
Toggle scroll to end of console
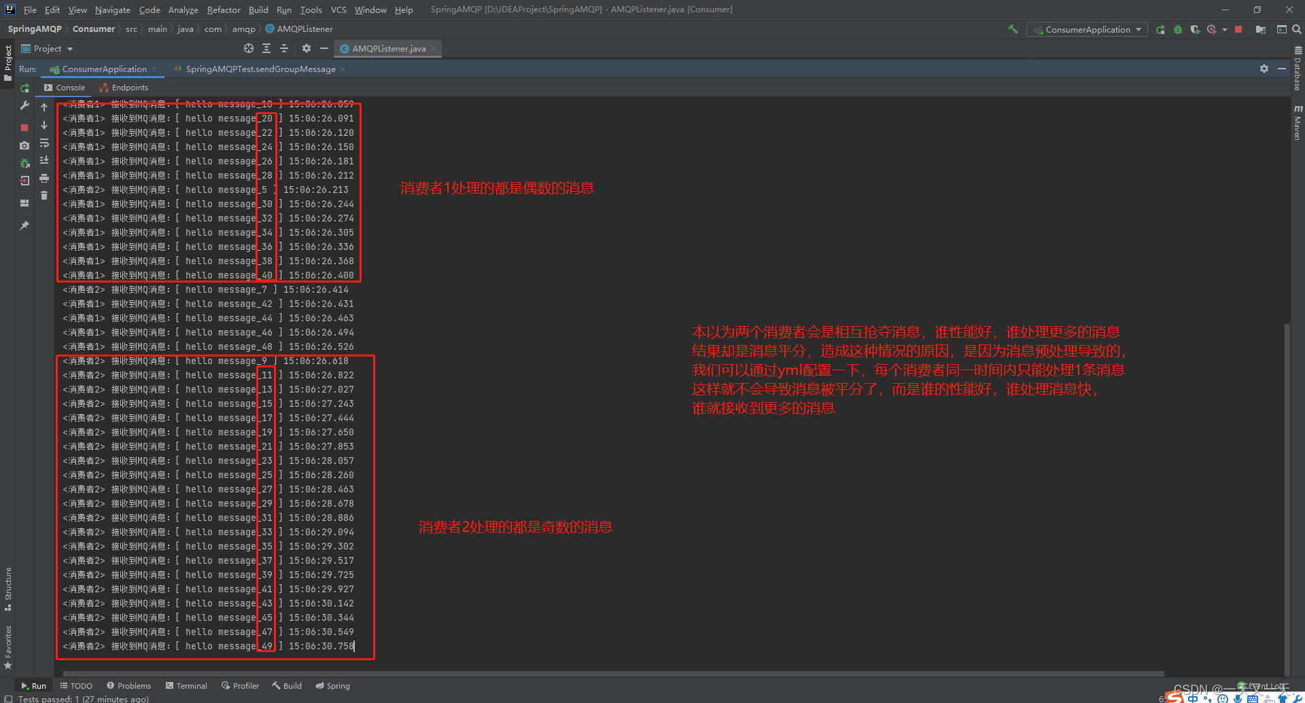click(44, 160)
